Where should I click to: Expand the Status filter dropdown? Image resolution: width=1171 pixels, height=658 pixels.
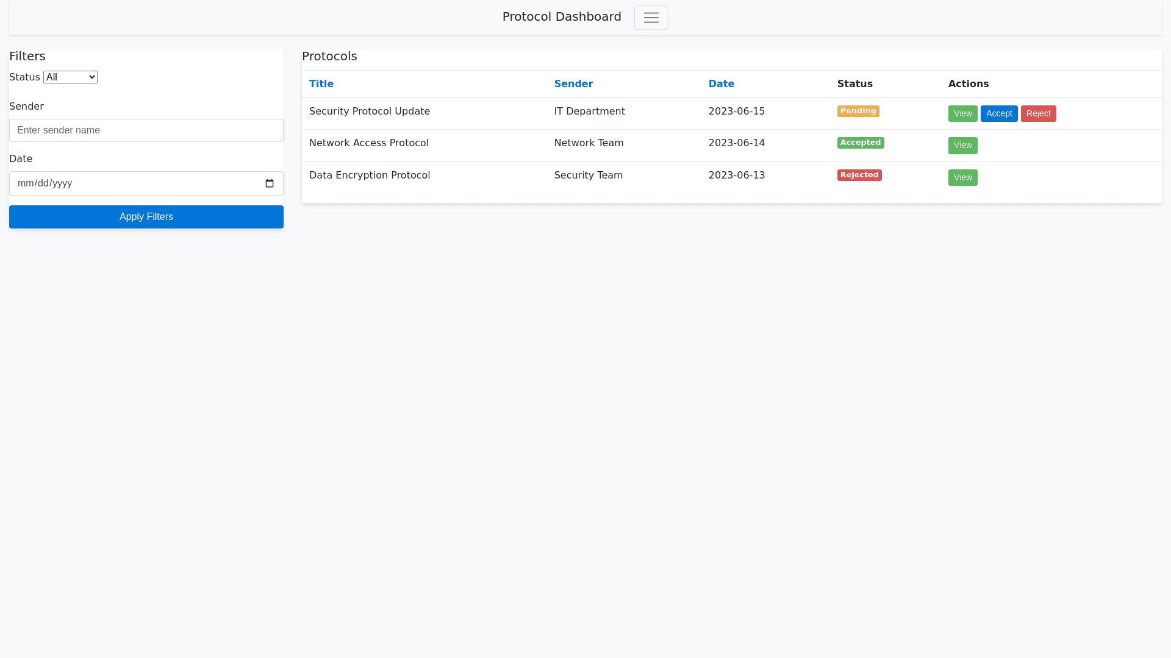[x=70, y=77]
